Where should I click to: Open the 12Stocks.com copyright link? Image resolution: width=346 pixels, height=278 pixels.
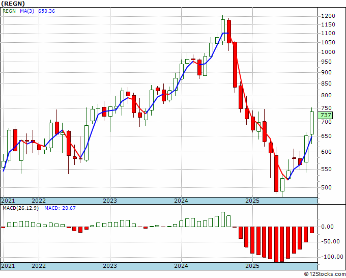[x=325, y=274]
